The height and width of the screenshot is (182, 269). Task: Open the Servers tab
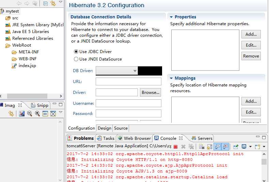coord(202,138)
